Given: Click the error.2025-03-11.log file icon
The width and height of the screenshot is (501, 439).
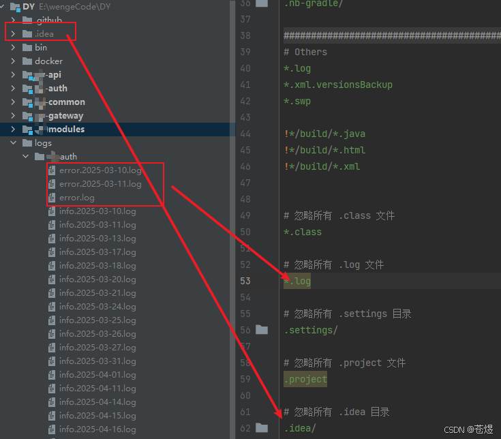Looking at the screenshot, I should pos(52,184).
